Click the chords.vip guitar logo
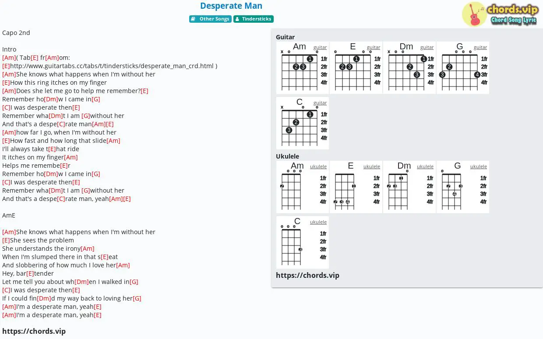Viewport: 543px width, 339px height. [500, 14]
